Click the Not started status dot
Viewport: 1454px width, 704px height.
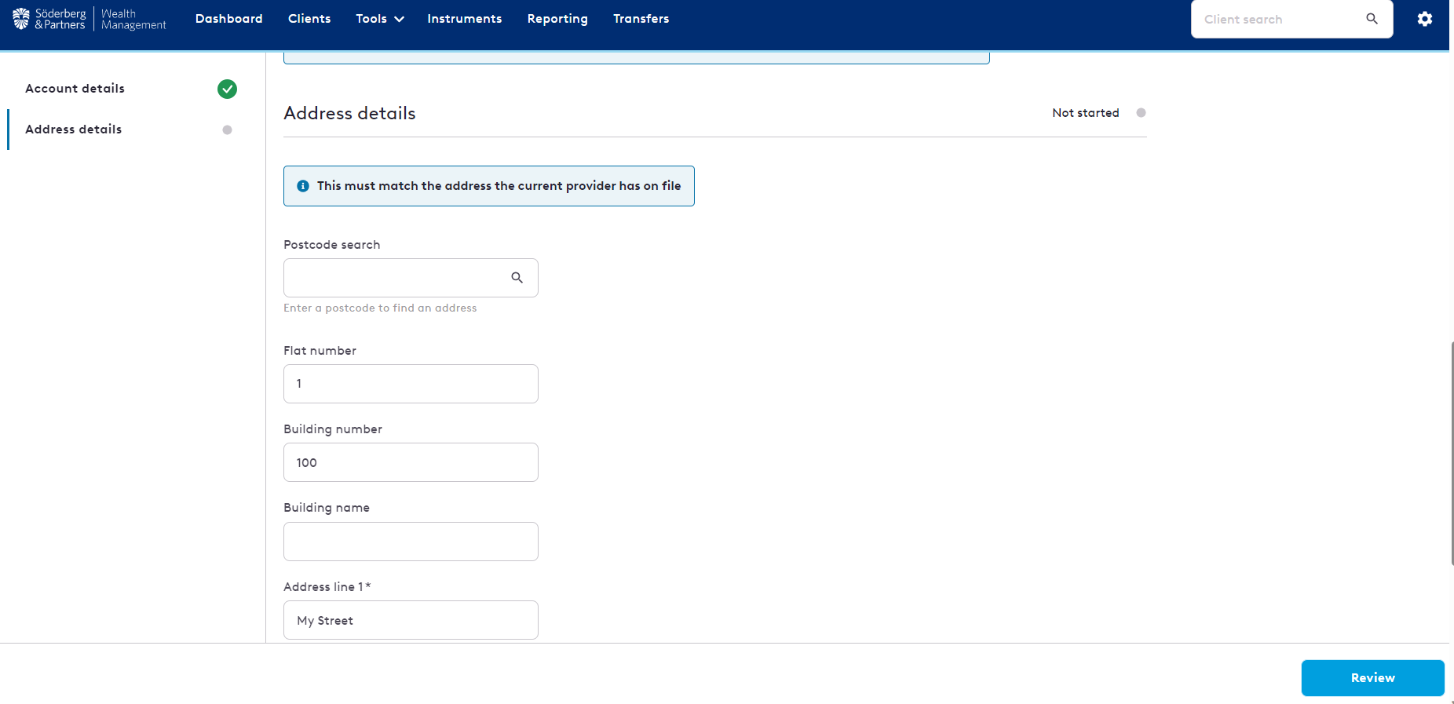1141,113
